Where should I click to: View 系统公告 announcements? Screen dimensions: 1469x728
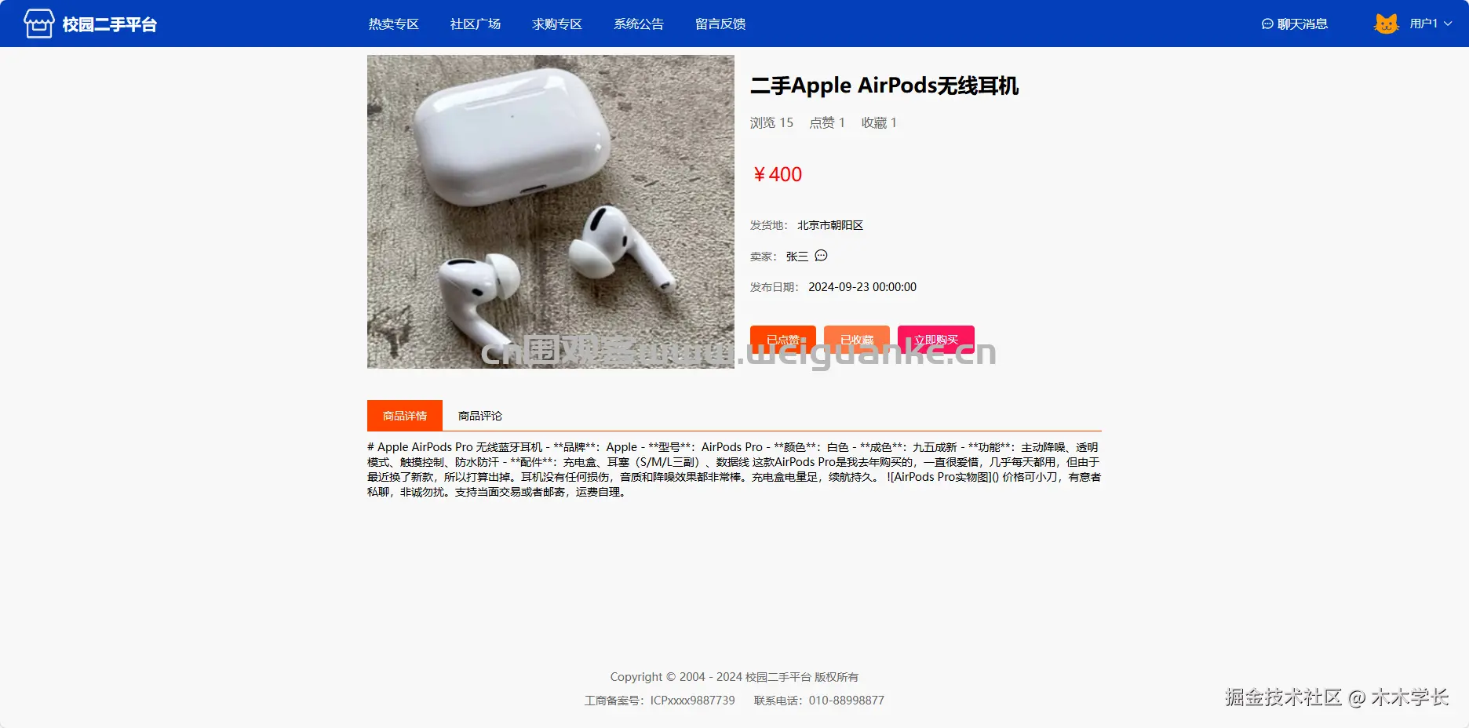click(638, 24)
